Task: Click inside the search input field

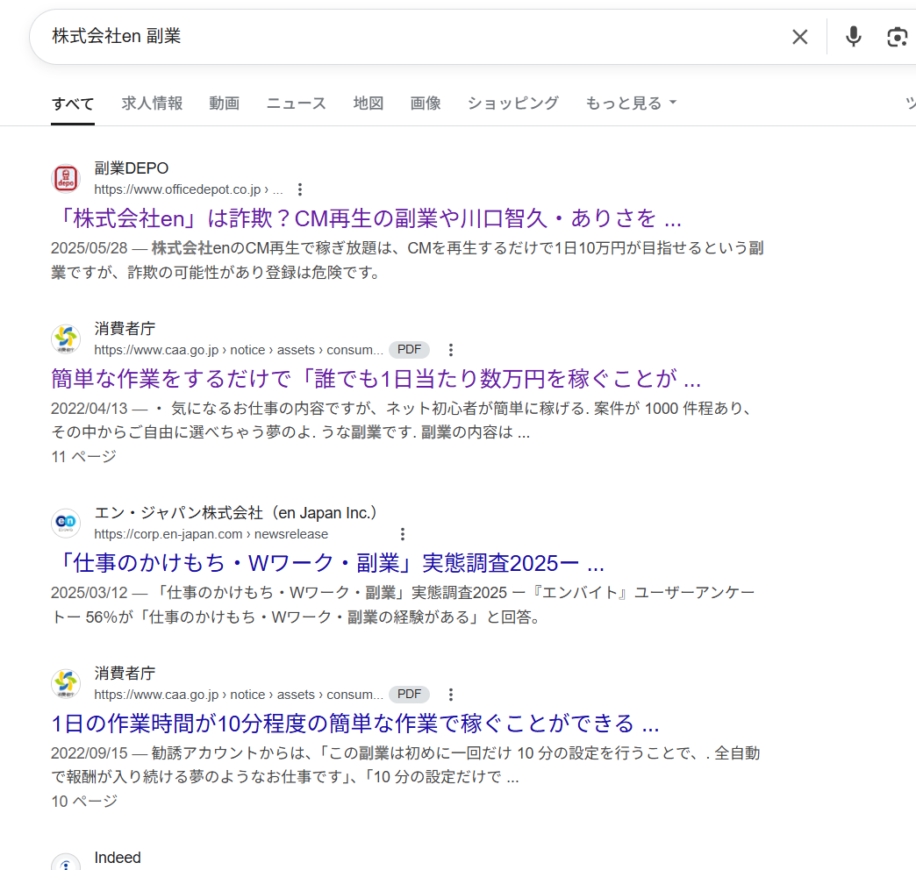Action: [351, 37]
